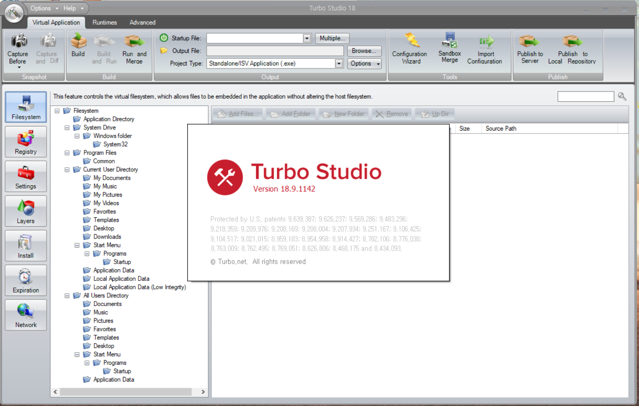Screen dimensions: 639x406
Task: Open the Layers side panel
Action: click(x=26, y=211)
